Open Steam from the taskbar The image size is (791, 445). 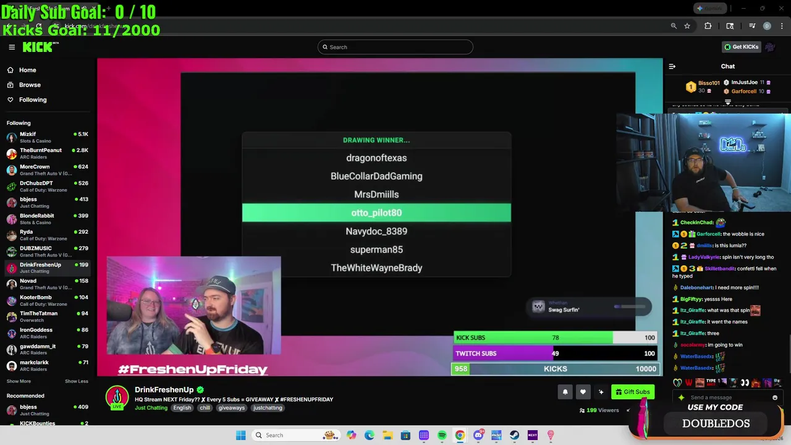tap(514, 435)
